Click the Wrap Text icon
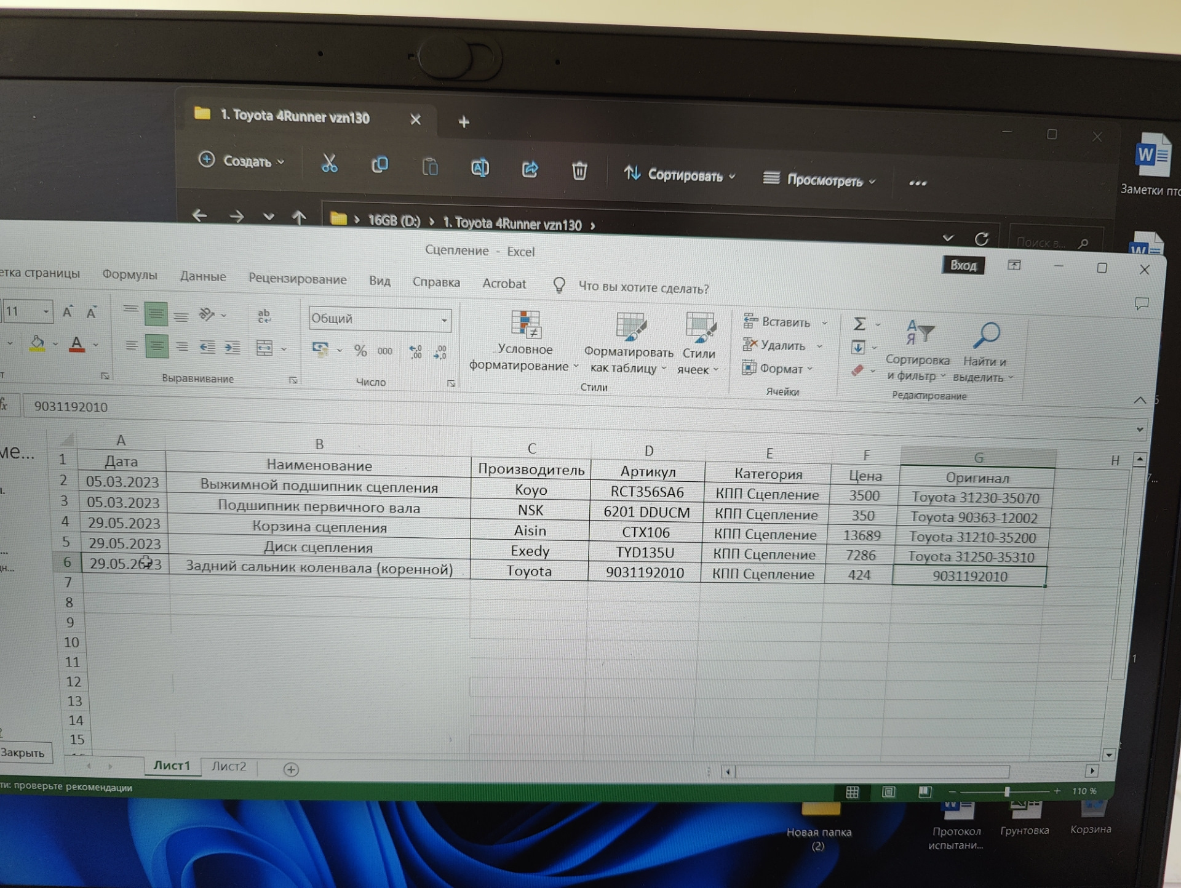The image size is (1181, 888). (x=264, y=316)
